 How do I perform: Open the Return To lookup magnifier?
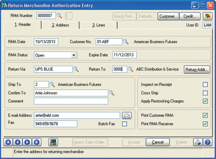coord(130,69)
